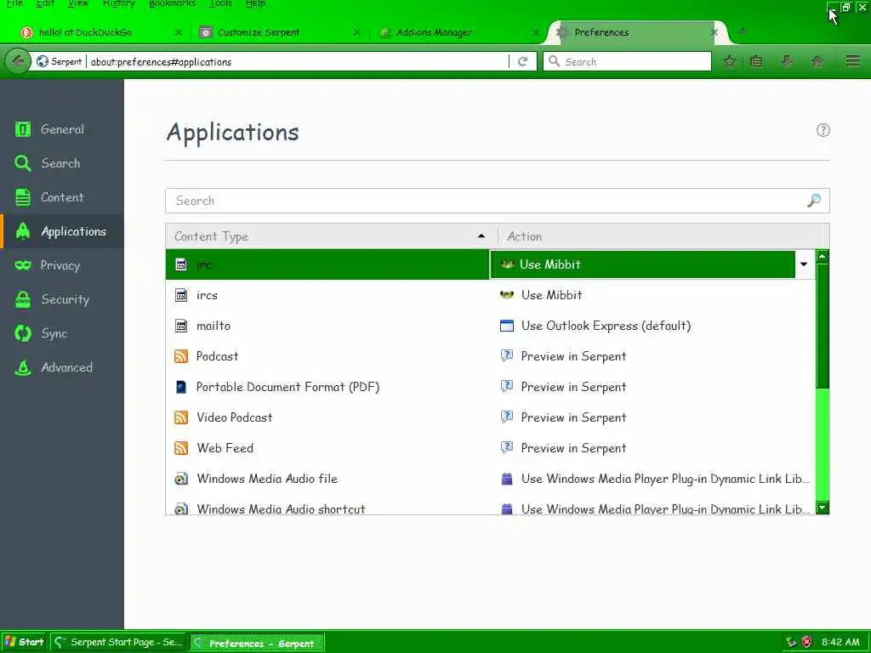
Task: Click the magnifier in the applications search box
Action: pos(814,201)
